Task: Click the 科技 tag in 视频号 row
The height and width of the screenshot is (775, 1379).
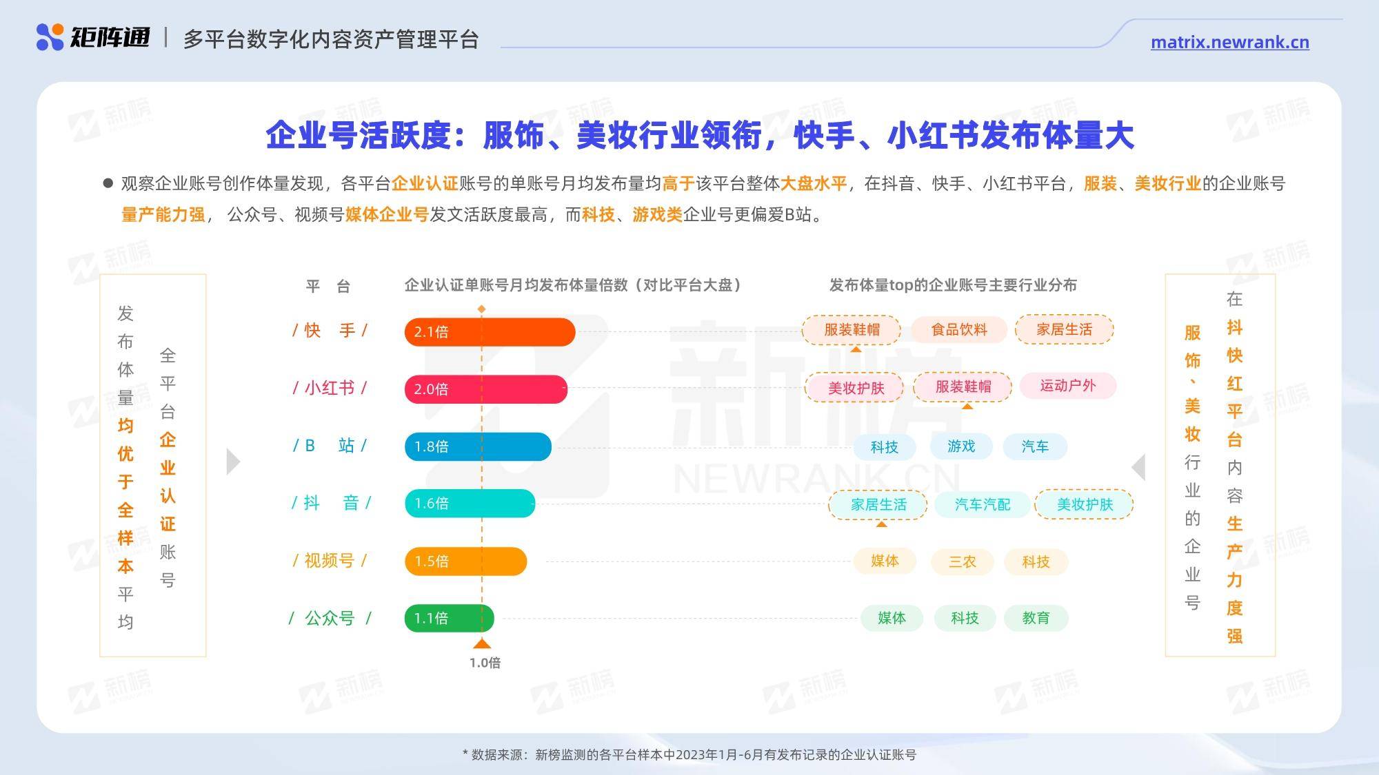Action: (x=1036, y=561)
